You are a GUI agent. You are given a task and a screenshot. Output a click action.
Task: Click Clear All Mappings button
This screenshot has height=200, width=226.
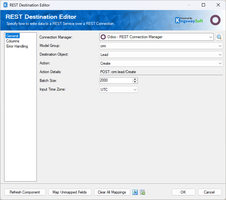coord(112,192)
